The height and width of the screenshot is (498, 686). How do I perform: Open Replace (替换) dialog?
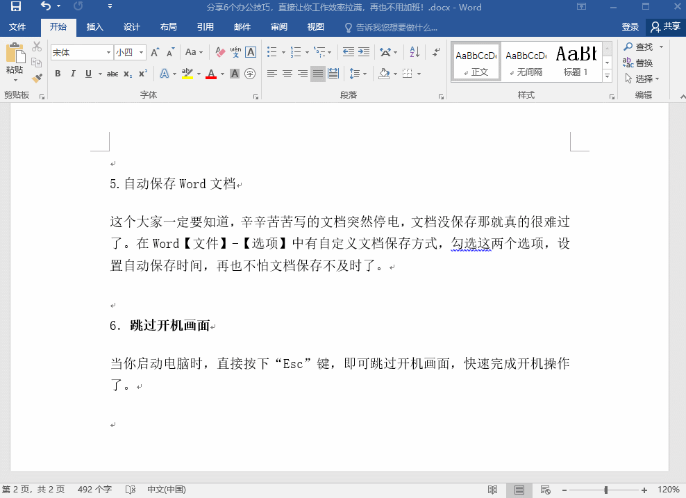[638, 63]
